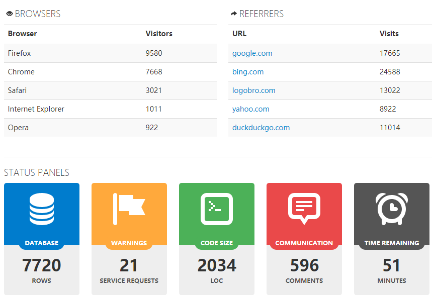
Task: Click the 2034 LOC count
Action: click(x=217, y=265)
